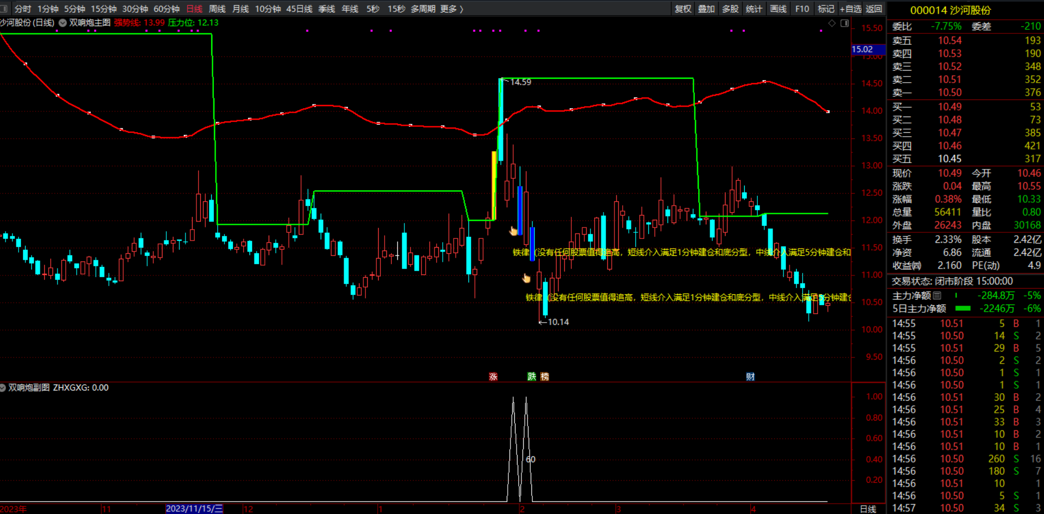1044x514 pixels.
Task: Click the 总量 value 56411
Action: pyautogui.click(x=948, y=212)
